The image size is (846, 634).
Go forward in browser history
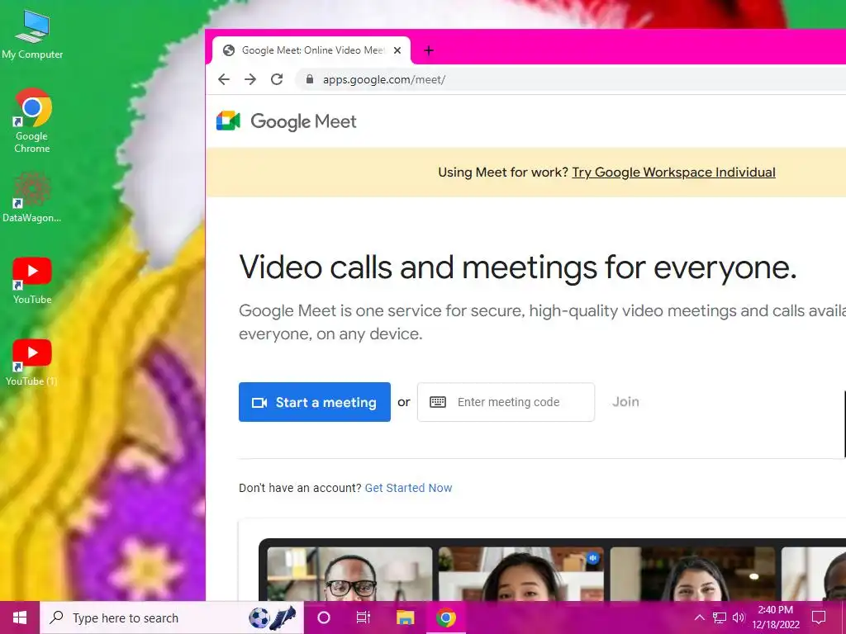coord(250,80)
